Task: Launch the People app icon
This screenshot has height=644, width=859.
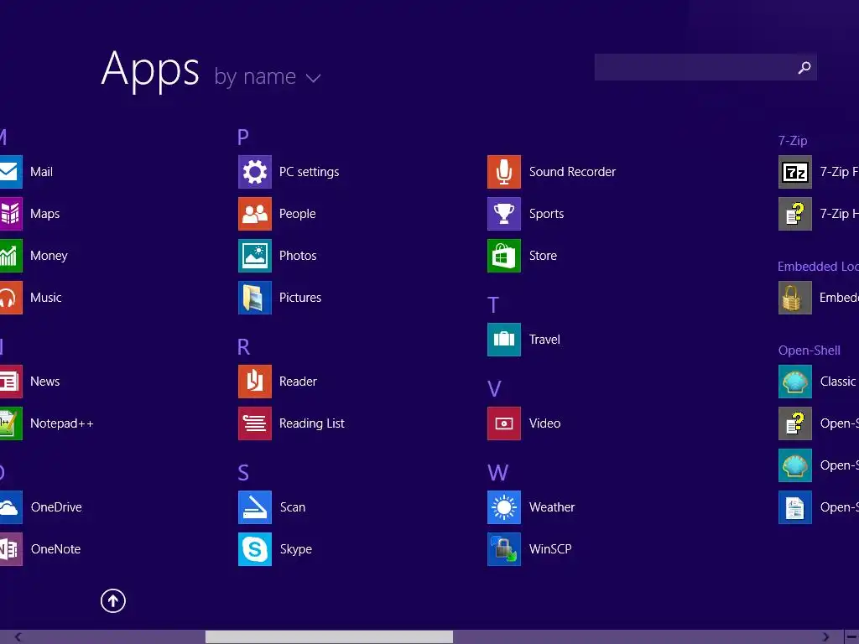Action: pos(255,214)
